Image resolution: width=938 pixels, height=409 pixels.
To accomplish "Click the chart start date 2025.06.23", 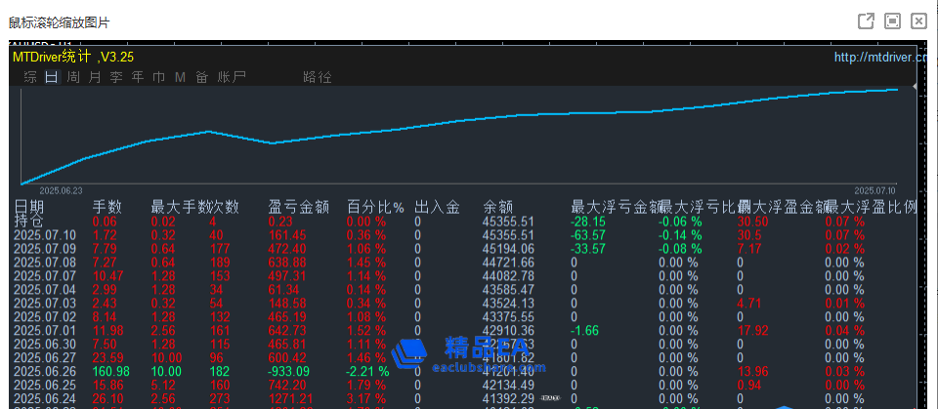I will (x=61, y=190).
